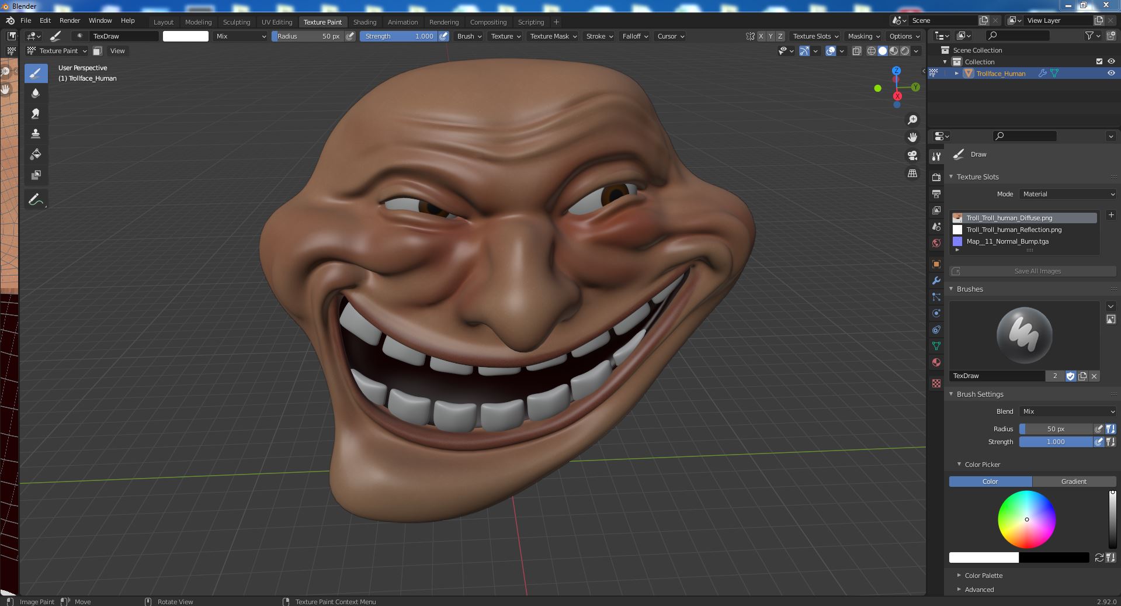Switch perspective/orthographic with grid gizmo
The width and height of the screenshot is (1121, 606).
point(912,174)
